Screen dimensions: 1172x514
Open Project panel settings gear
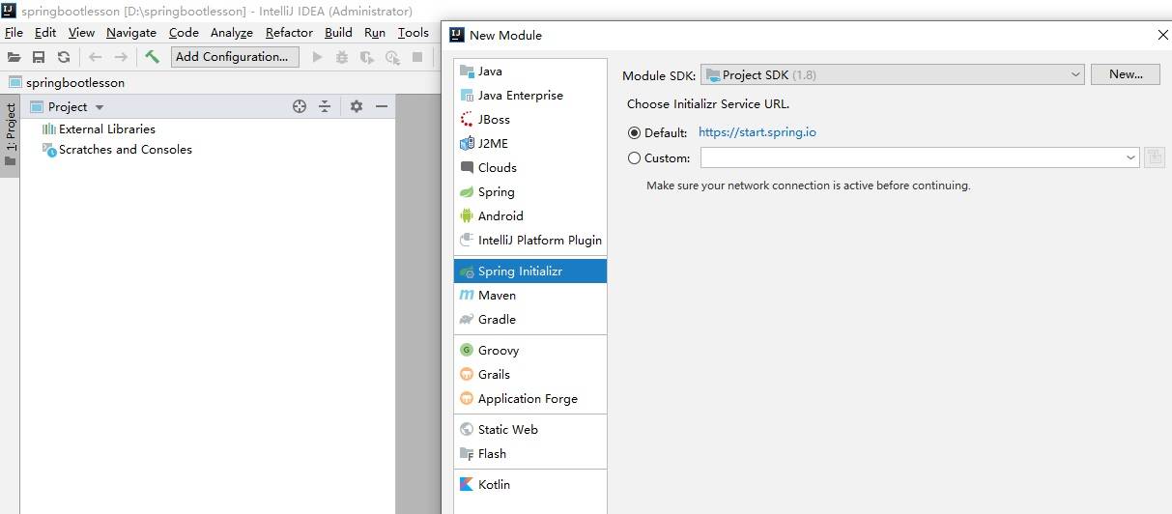tap(356, 106)
